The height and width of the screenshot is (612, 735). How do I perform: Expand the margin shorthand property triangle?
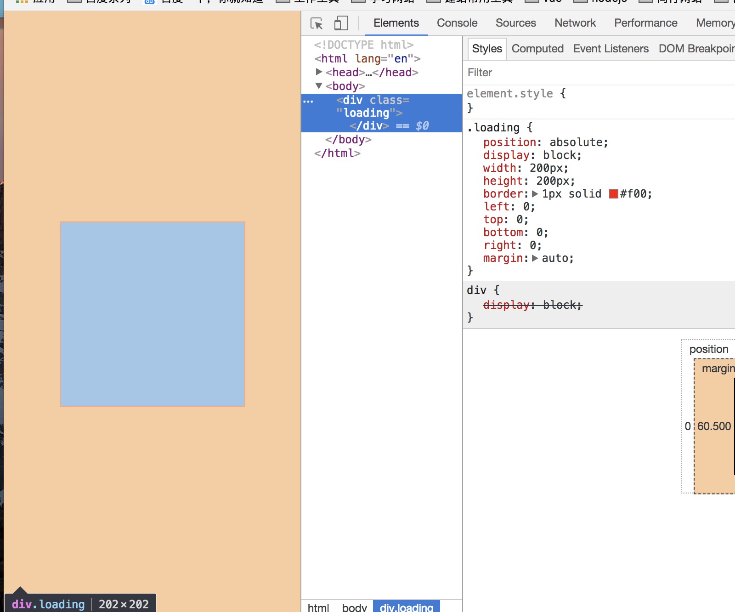point(535,258)
